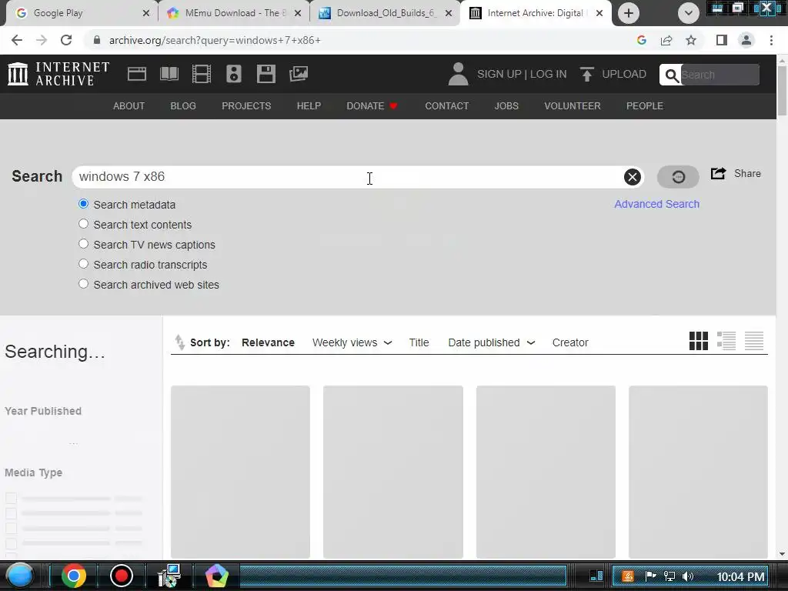Reload the page in Chrome
The height and width of the screenshot is (591, 788).
point(66,40)
